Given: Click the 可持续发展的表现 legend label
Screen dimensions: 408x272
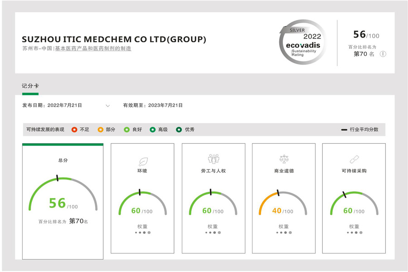Looking at the screenshot, I should 45,130.
